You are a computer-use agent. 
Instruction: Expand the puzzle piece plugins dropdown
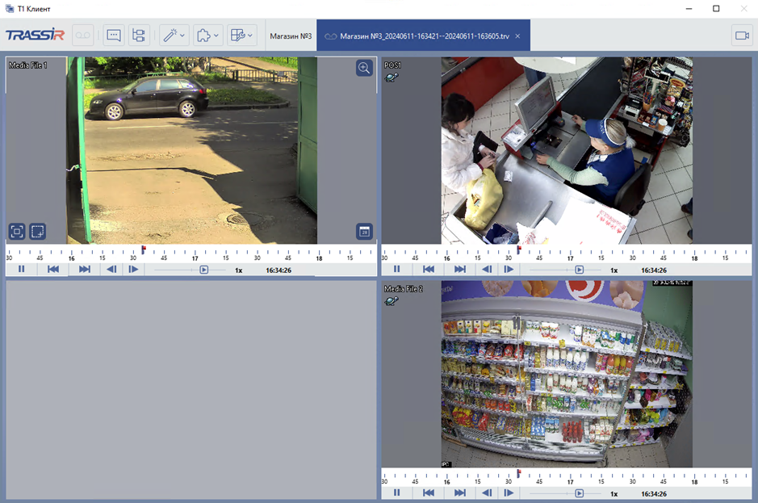pyautogui.click(x=208, y=36)
